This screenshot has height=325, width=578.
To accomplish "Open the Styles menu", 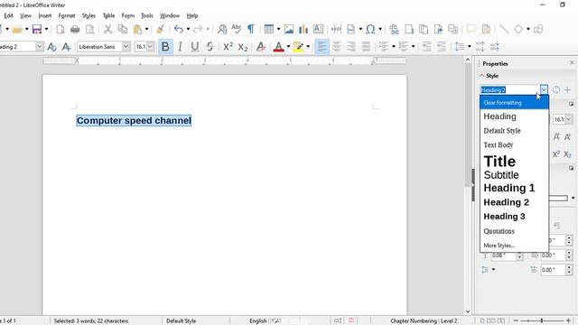I will click(x=89, y=15).
